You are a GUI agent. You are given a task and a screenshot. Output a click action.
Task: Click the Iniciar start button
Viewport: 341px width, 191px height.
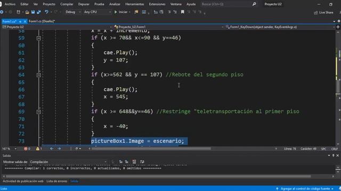(121, 12)
